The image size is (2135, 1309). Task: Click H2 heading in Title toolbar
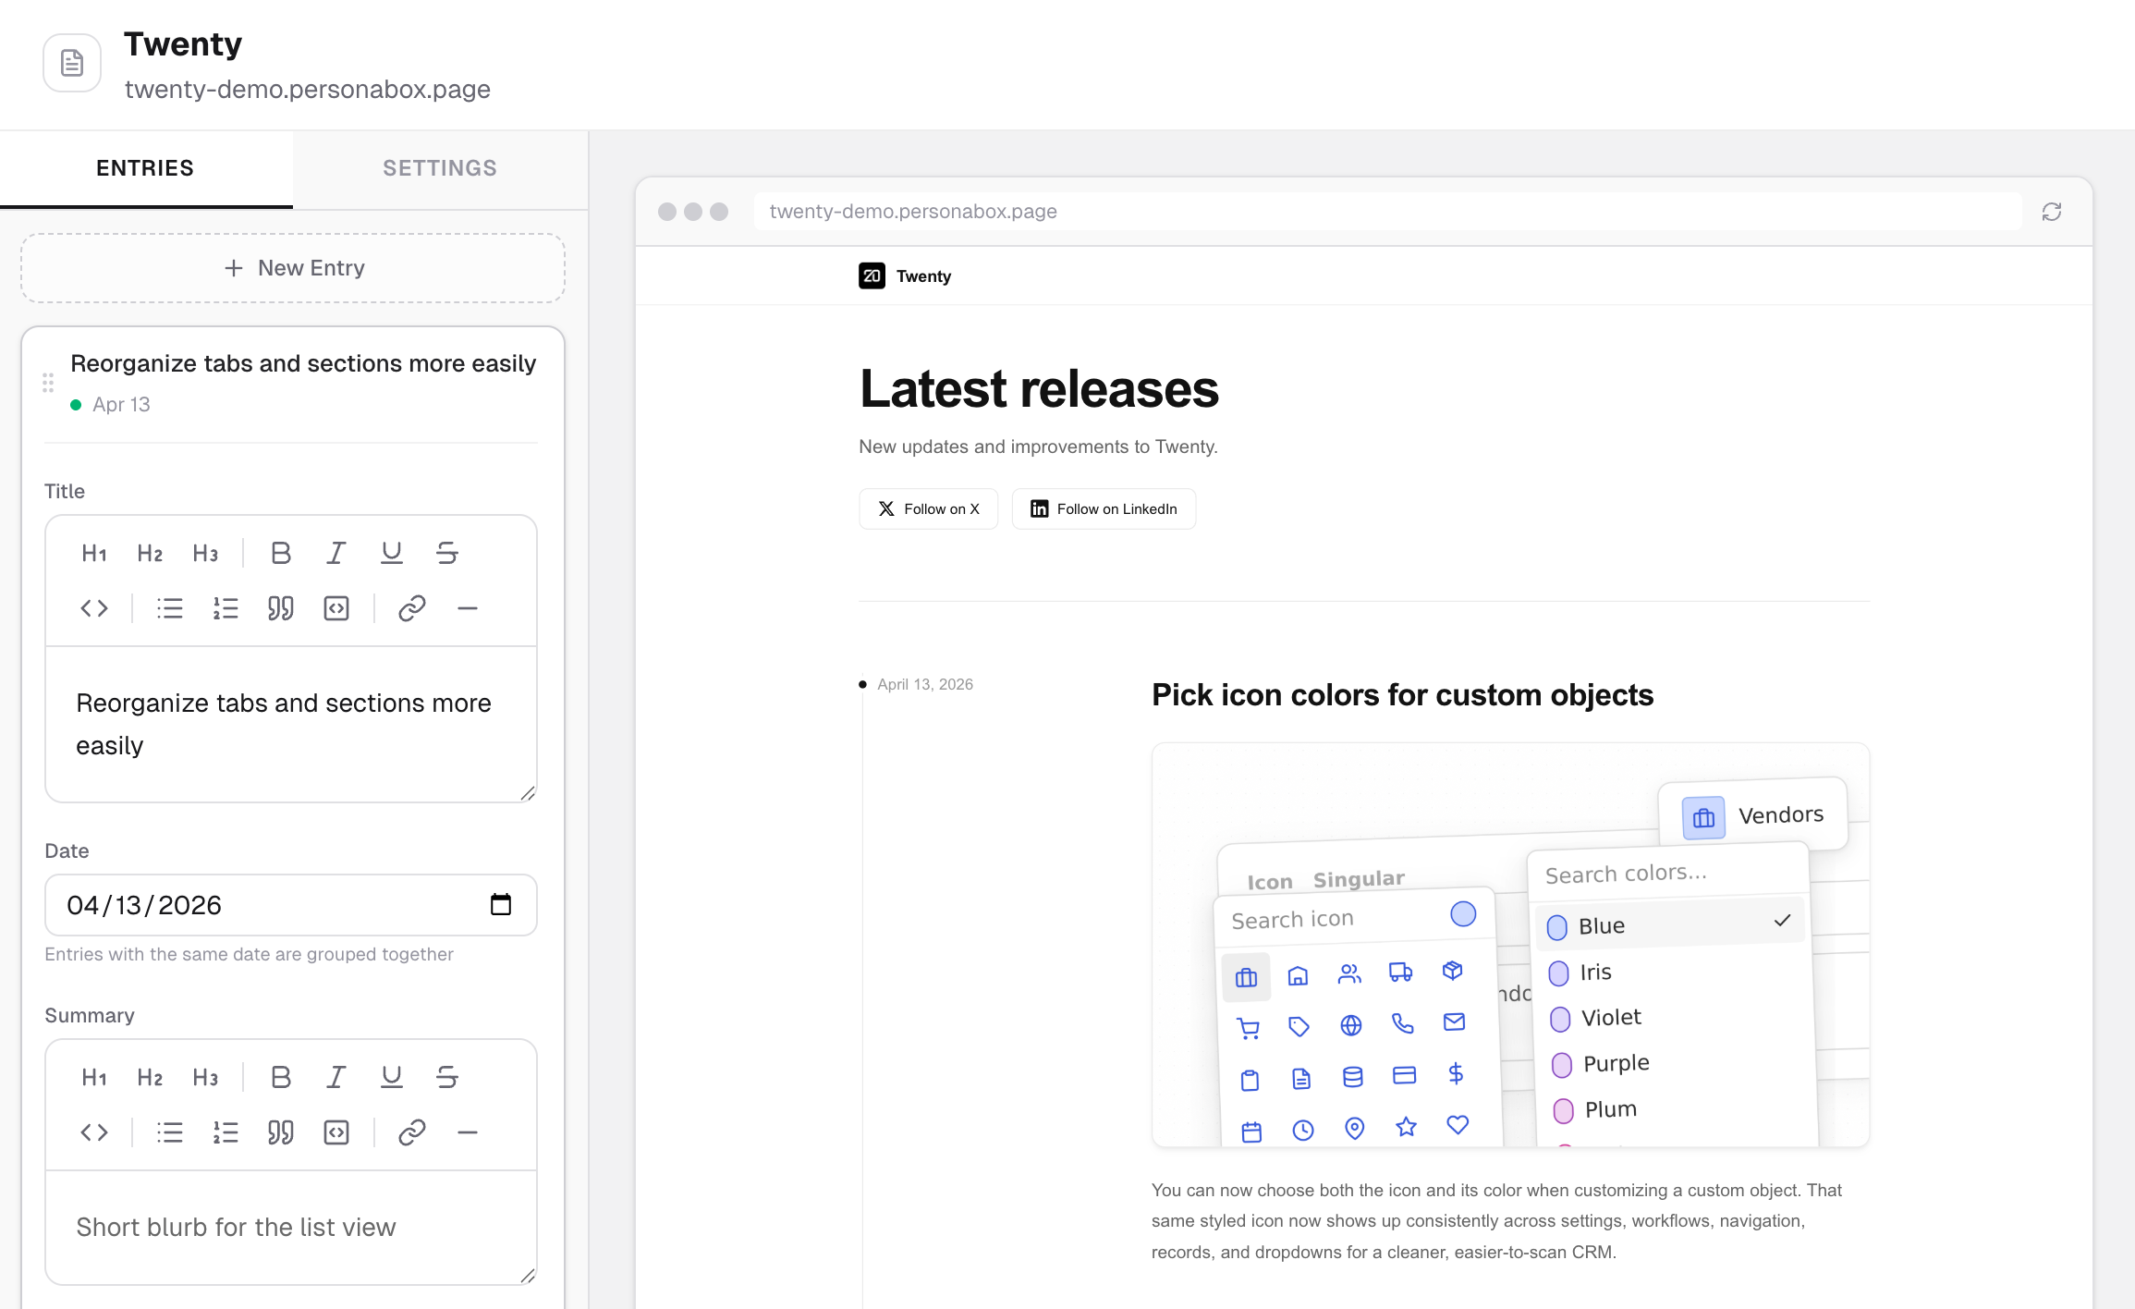pos(150,553)
